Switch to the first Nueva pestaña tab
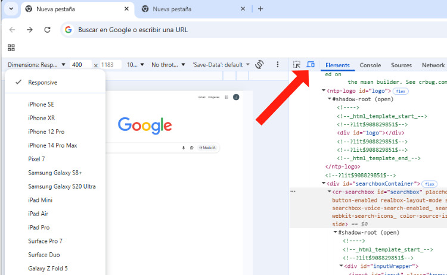The image size is (447, 275). tap(77, 9)
